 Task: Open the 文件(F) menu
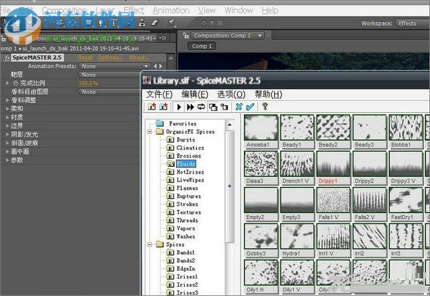pyautogui.click(x=159, y=94)
